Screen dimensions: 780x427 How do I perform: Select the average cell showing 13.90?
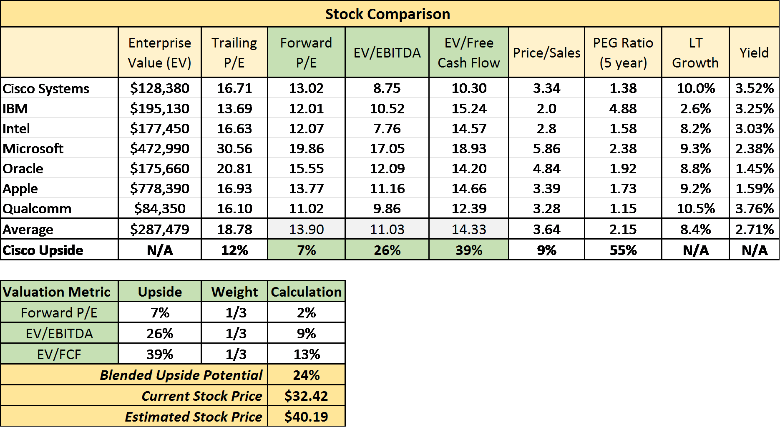click(x=306, y=229)
